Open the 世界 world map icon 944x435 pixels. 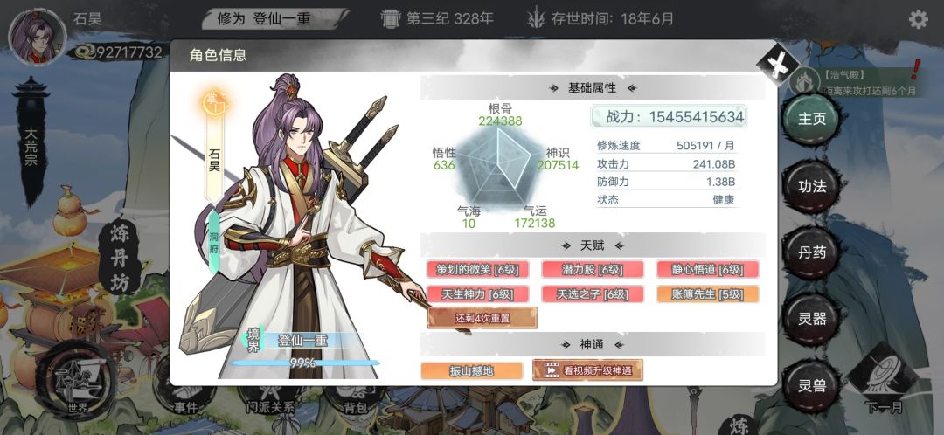(77, 381)
